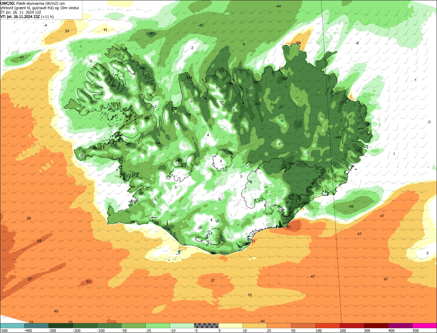Click the '-86' value on the map
Viewport: 437px width, 333px height.
[147, 118]
